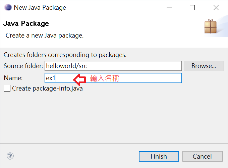Enable Create package-info.java checkbox
Screen dimensions: 228x168
click(x=7, y=88)
